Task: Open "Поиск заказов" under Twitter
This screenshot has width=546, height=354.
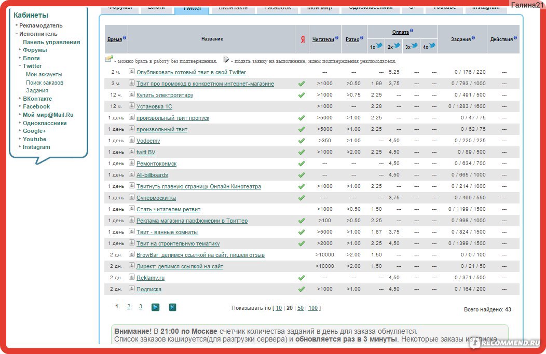Action: (45, 83)
